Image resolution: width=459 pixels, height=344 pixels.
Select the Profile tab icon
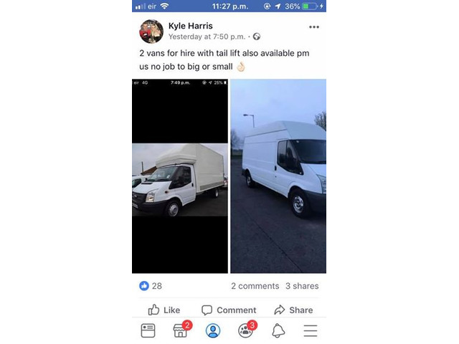213,330
